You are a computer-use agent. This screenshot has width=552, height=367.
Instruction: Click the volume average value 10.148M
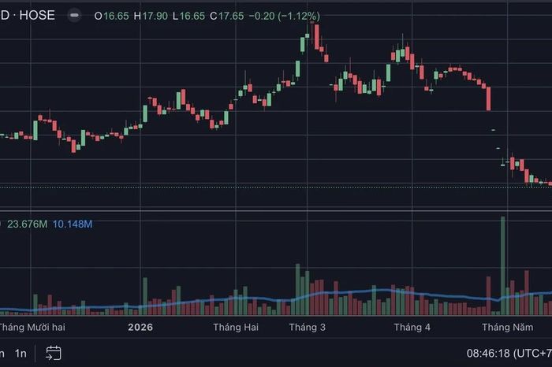(x=73, y=224)
